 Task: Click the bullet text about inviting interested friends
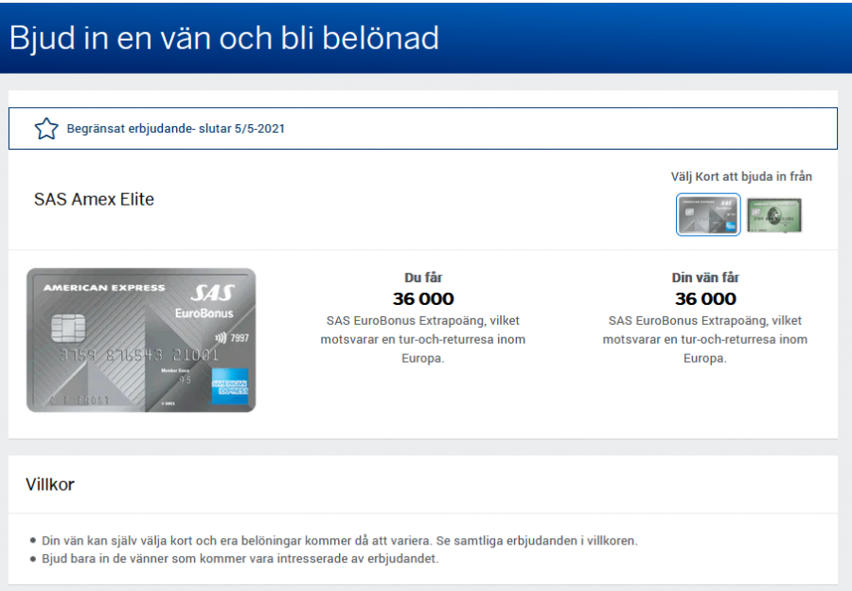click(240, 559)
